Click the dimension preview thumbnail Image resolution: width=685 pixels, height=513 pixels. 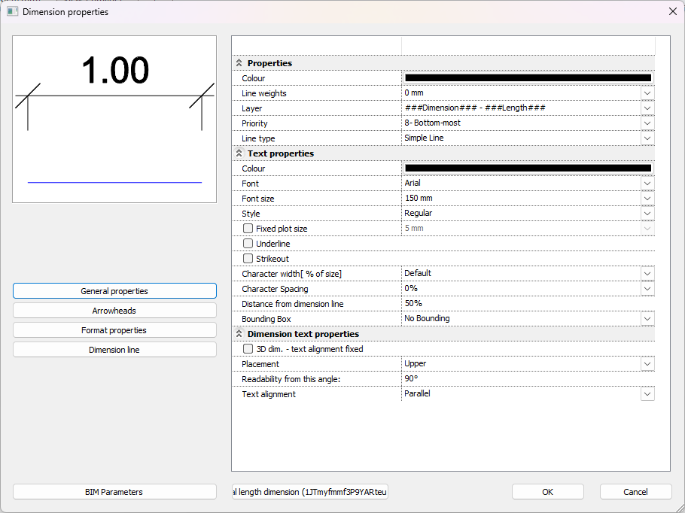114,119
